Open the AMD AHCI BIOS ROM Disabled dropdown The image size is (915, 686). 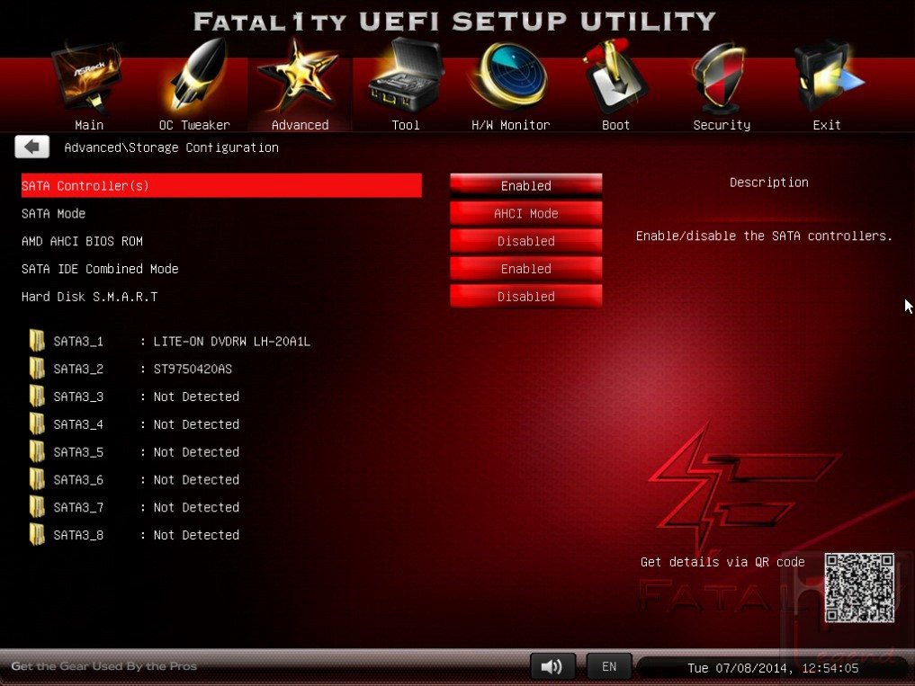[x=525, y=241]
